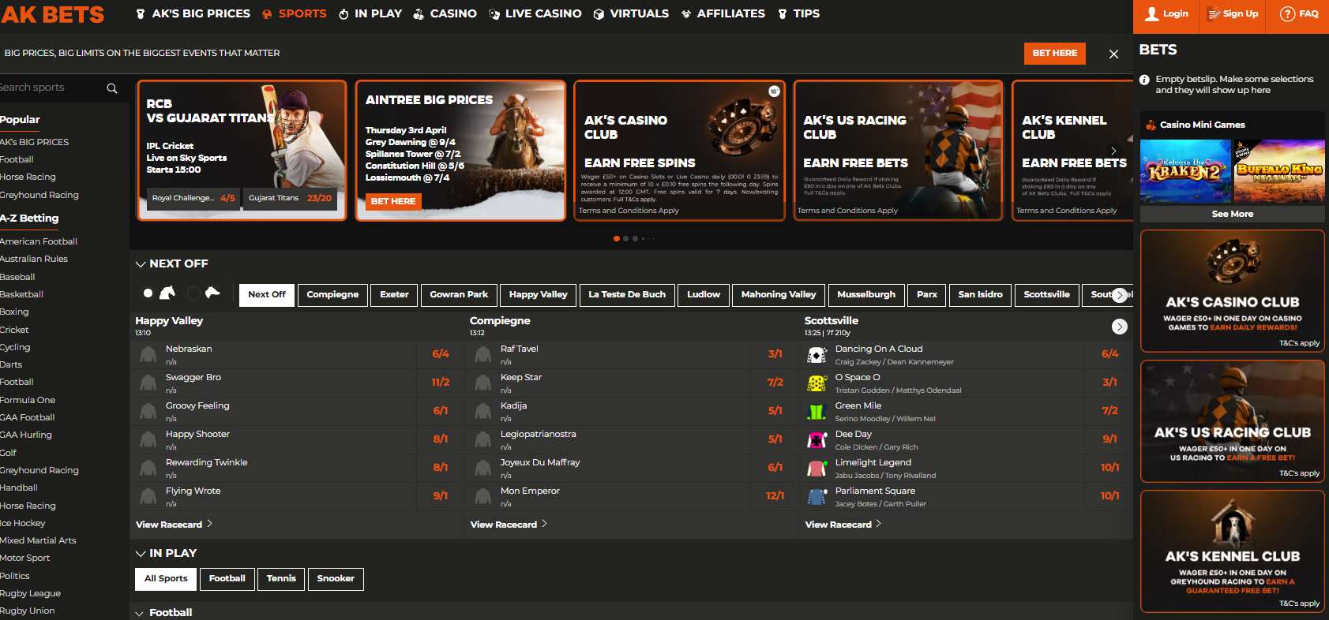Bet Gujarat Titans at 23/20

point(290,199)
